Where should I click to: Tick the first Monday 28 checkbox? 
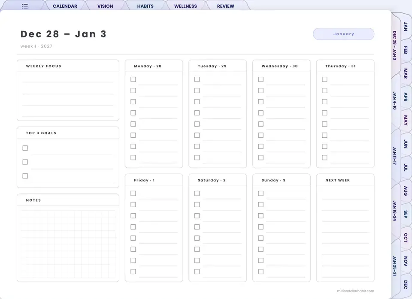click(x=133, y=79)
